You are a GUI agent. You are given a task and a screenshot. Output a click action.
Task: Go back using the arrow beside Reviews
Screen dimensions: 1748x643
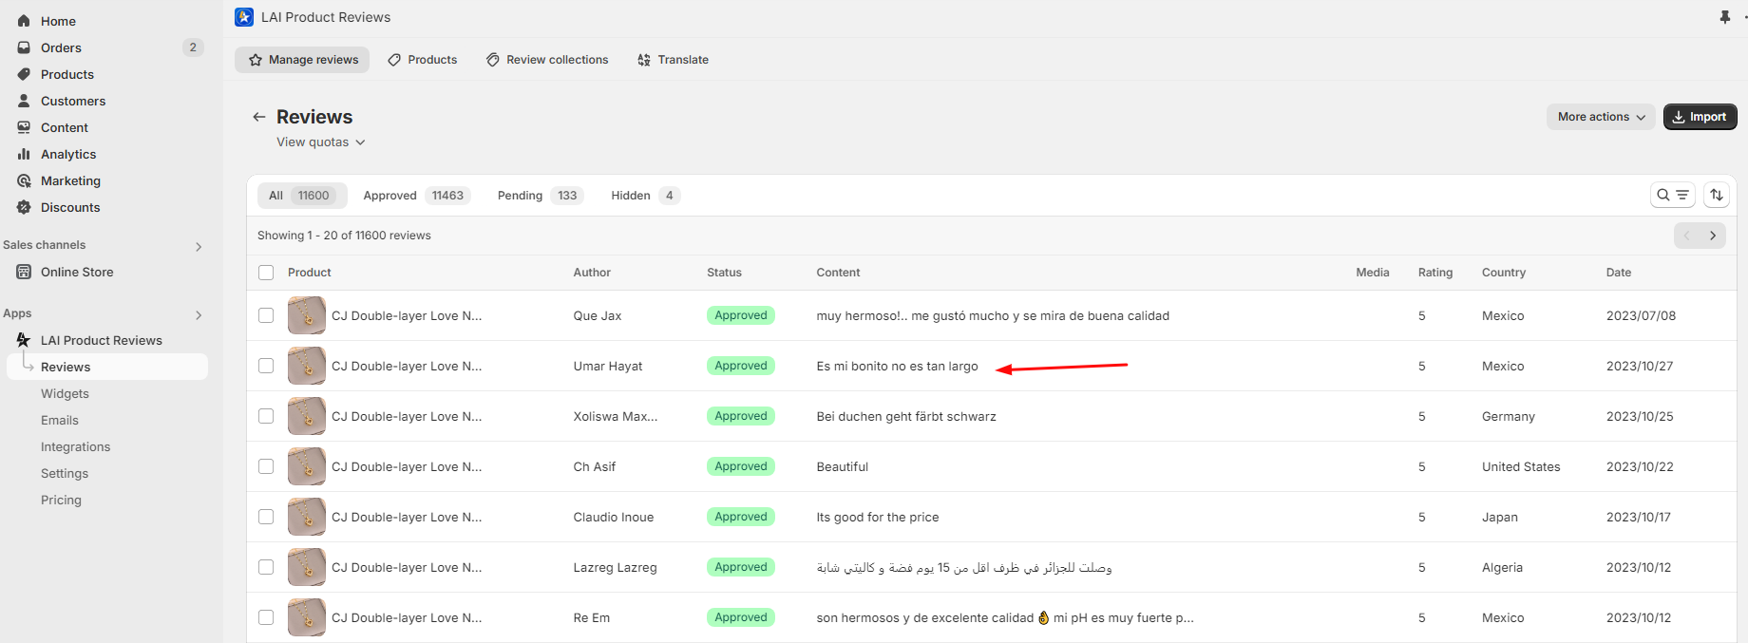pyautogui.click(x=258, y=117)
